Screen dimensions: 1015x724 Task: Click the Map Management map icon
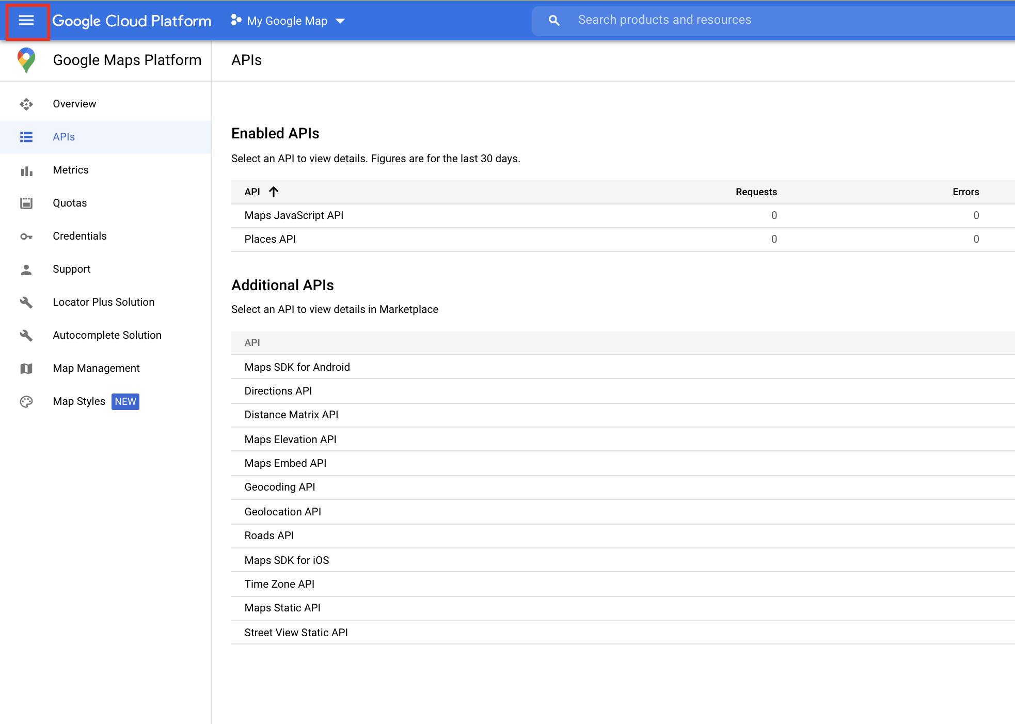[26, 369]
